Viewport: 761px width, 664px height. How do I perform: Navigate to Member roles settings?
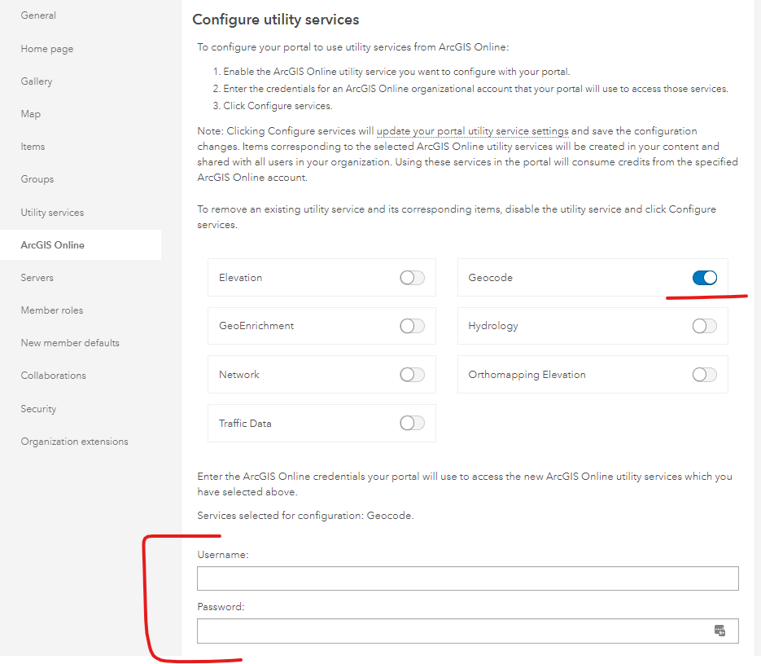(x=51, y=310)
